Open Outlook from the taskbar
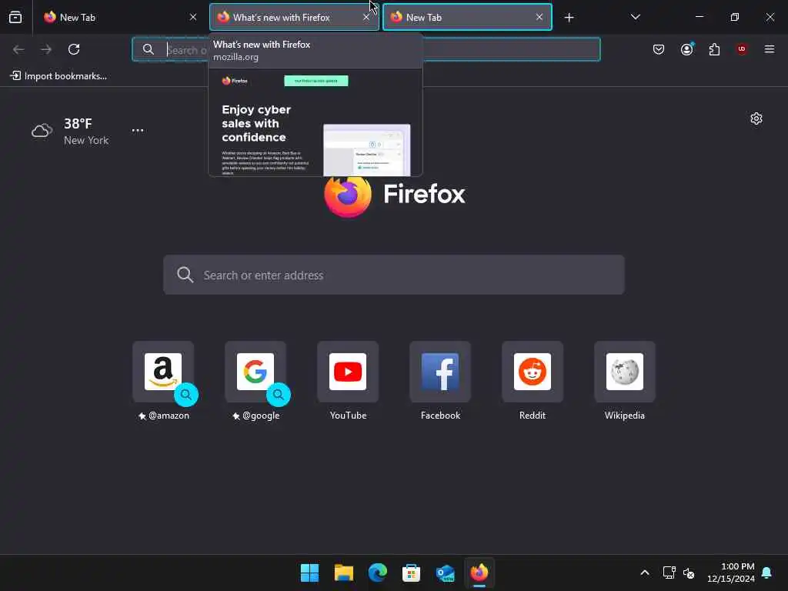 (x=446, y=573)
